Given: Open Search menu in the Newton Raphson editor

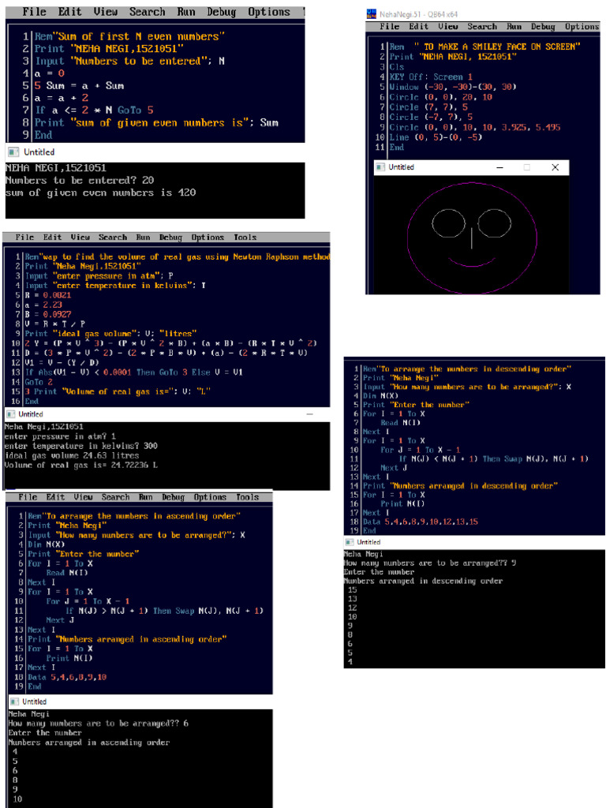Looking at the screenshot, I should 113,238.
